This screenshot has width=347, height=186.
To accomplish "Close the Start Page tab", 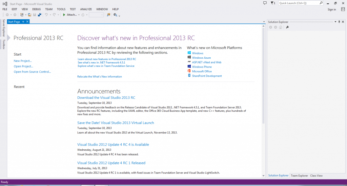I will coord(27,21).
